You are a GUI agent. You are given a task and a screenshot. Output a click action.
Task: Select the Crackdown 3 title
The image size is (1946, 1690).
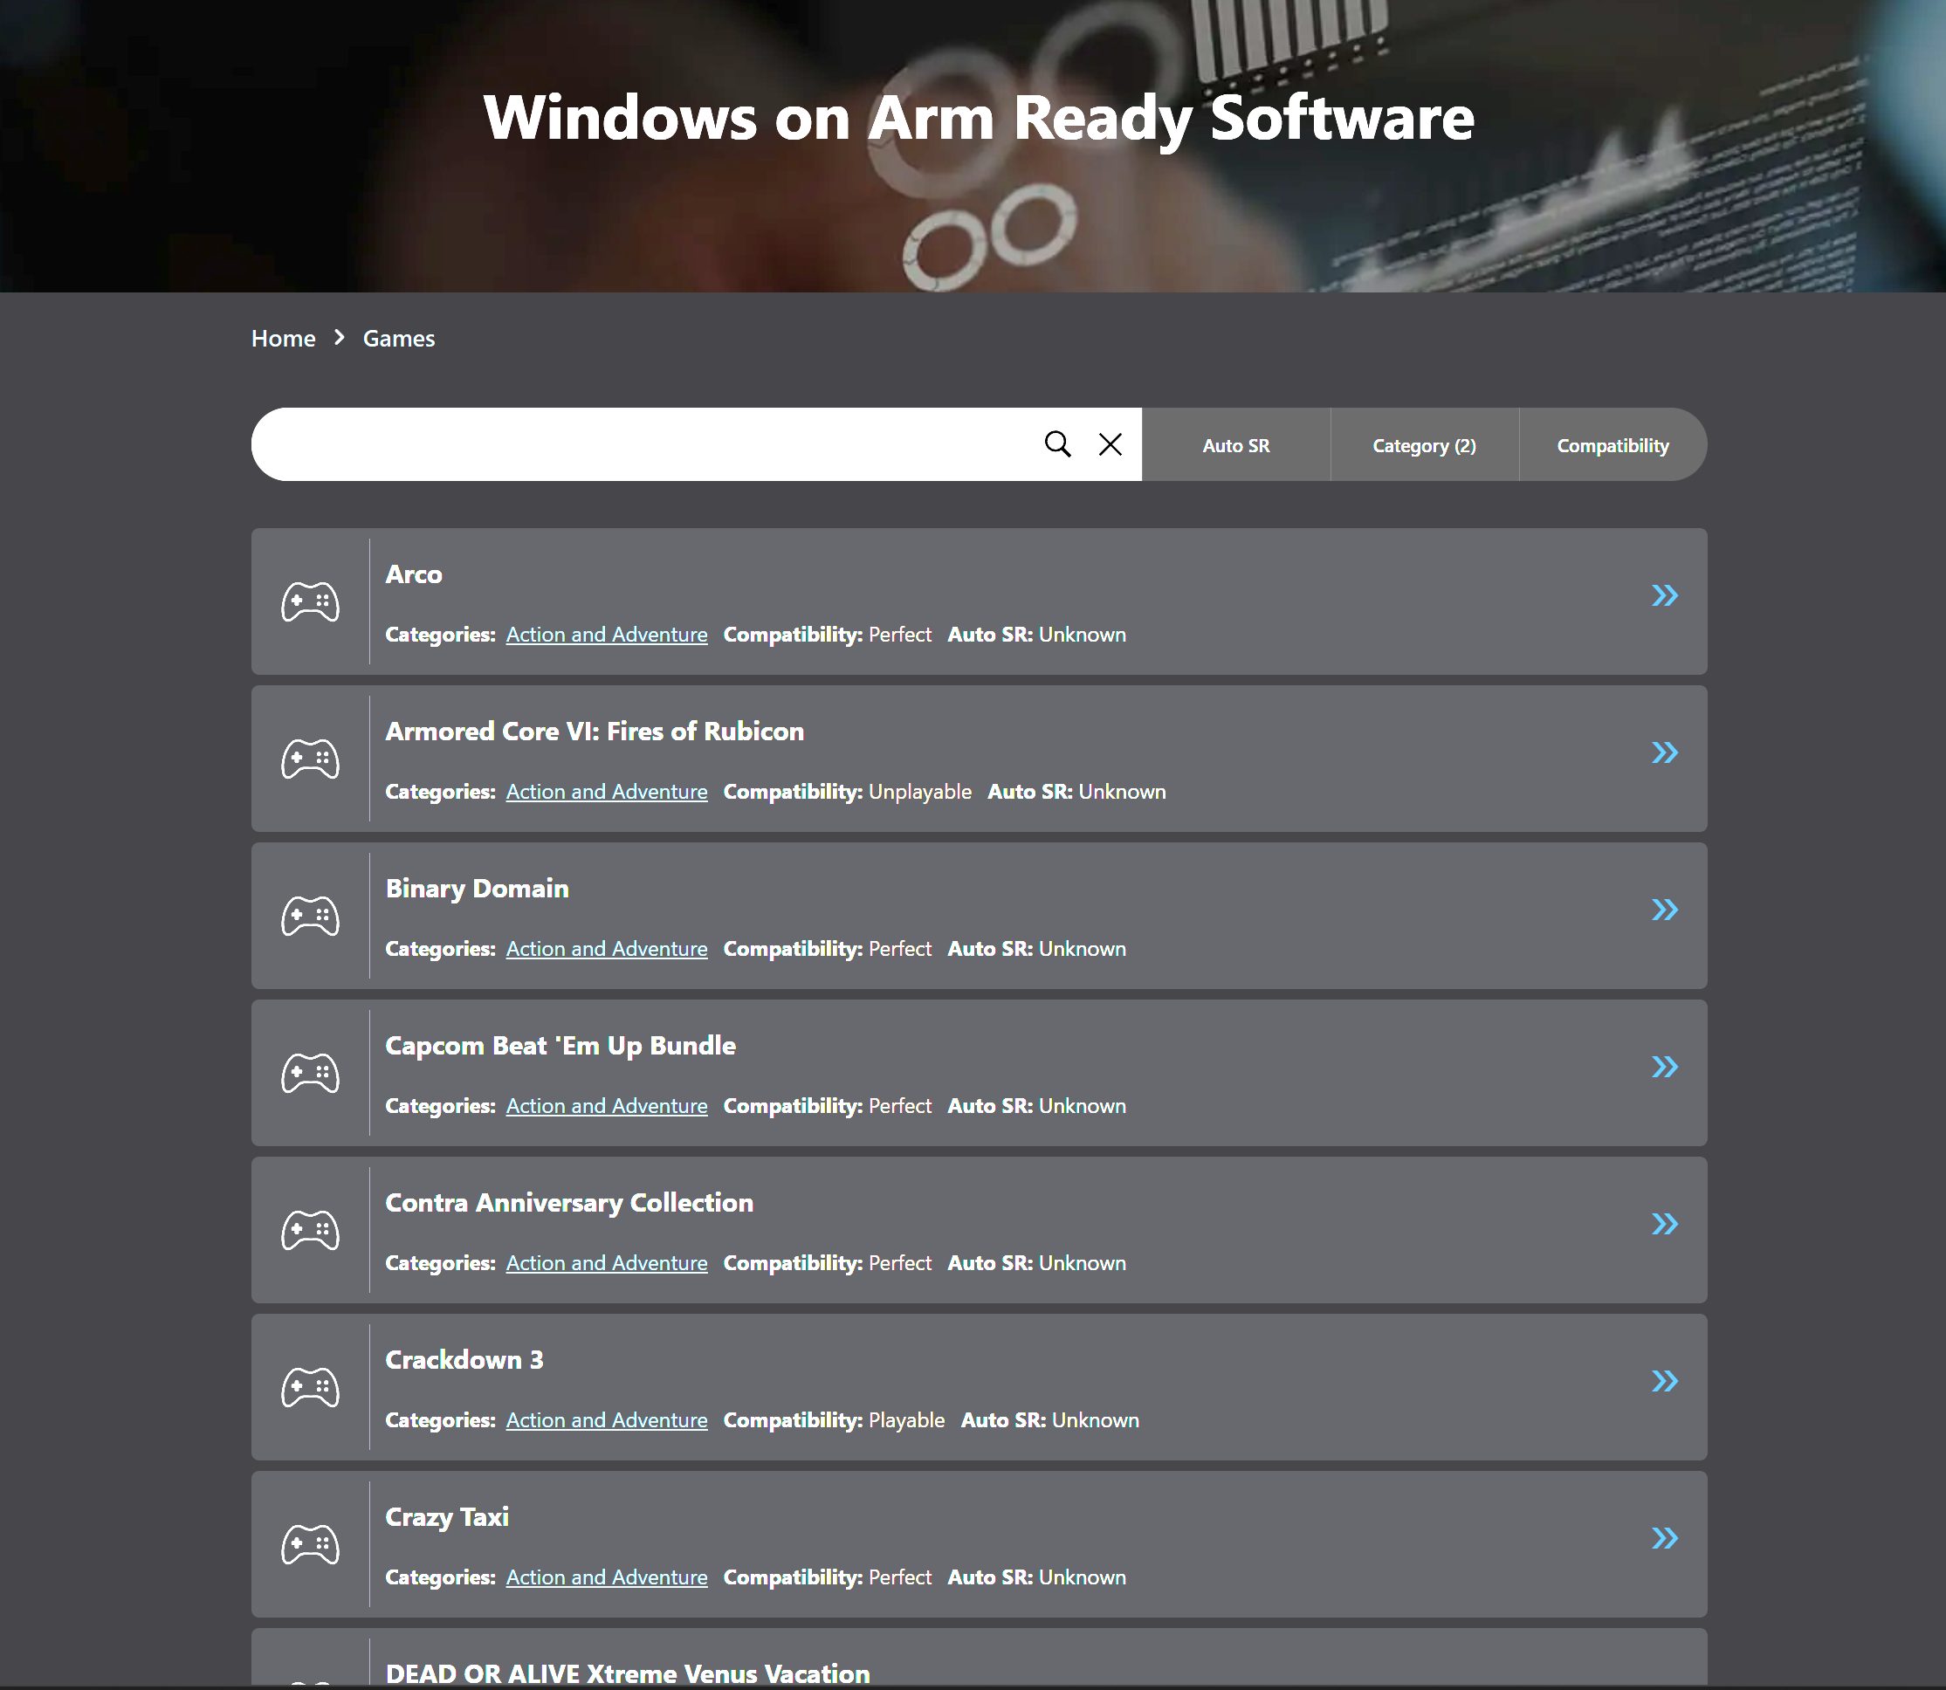coord(464,1360)
